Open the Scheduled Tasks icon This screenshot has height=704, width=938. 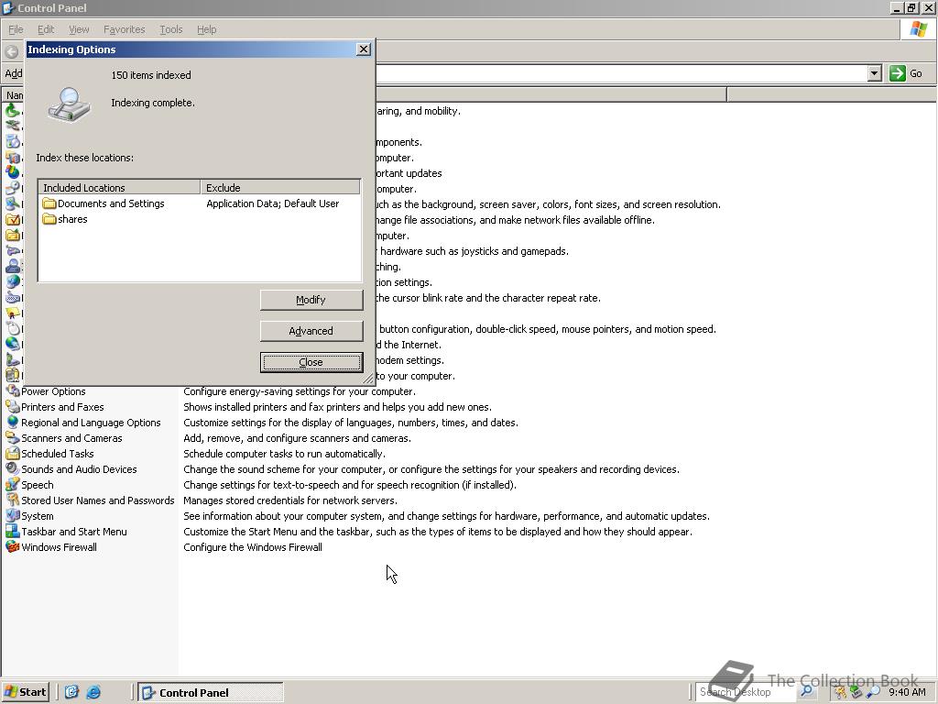pyautogui.click(x=13, y=454)
